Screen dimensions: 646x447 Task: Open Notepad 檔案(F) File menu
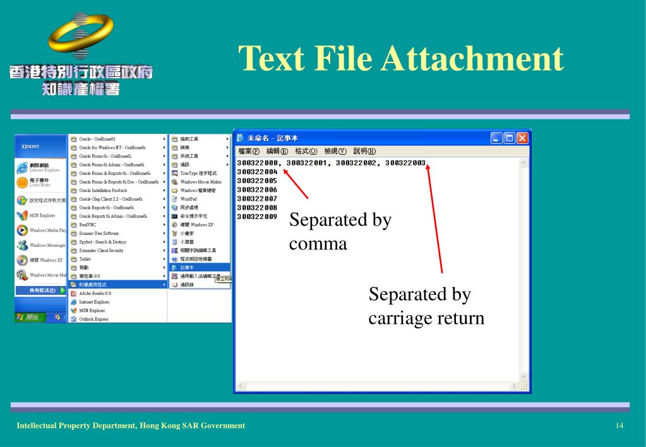249,151
